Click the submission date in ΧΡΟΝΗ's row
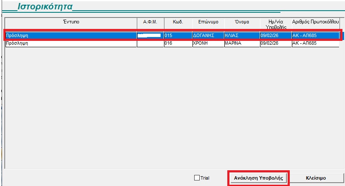This screenshot has height=186, width=345. pyautogui.click(x=275, y=43)
